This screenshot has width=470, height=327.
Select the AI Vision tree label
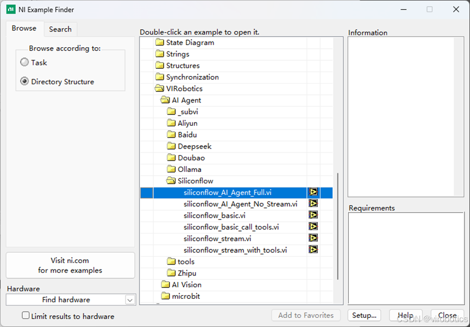click(187, 285)
